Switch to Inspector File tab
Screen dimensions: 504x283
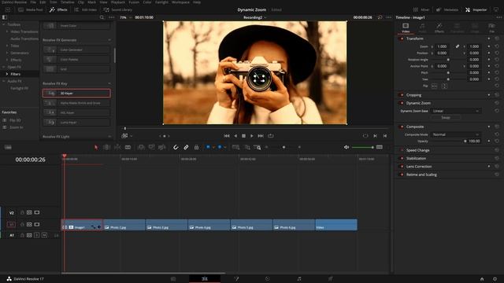click(x=491, y=28)
